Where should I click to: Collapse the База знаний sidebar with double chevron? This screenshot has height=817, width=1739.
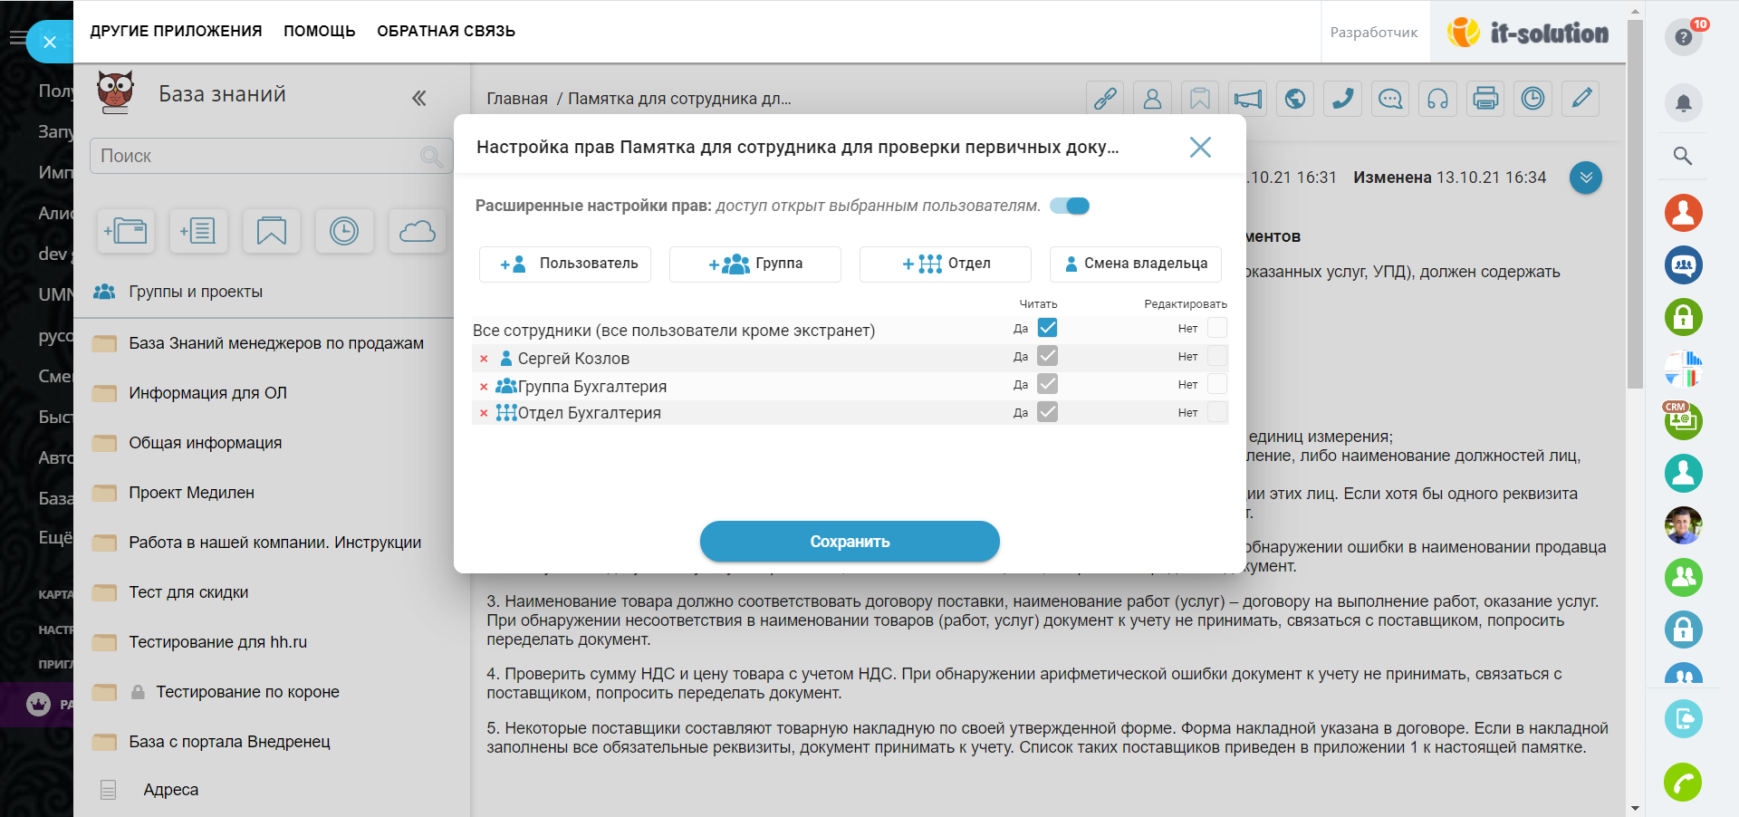[418, 98]
